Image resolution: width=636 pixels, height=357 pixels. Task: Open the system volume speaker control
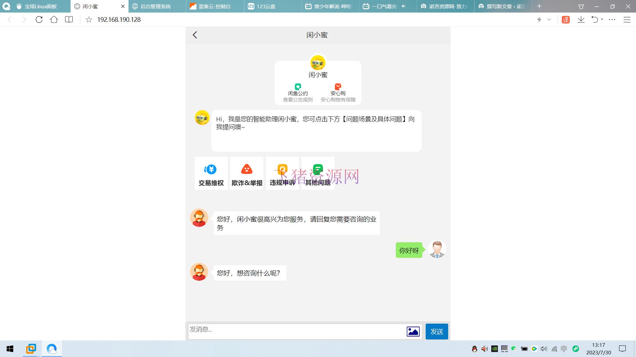pyautogui.click(x=544, y=349)
